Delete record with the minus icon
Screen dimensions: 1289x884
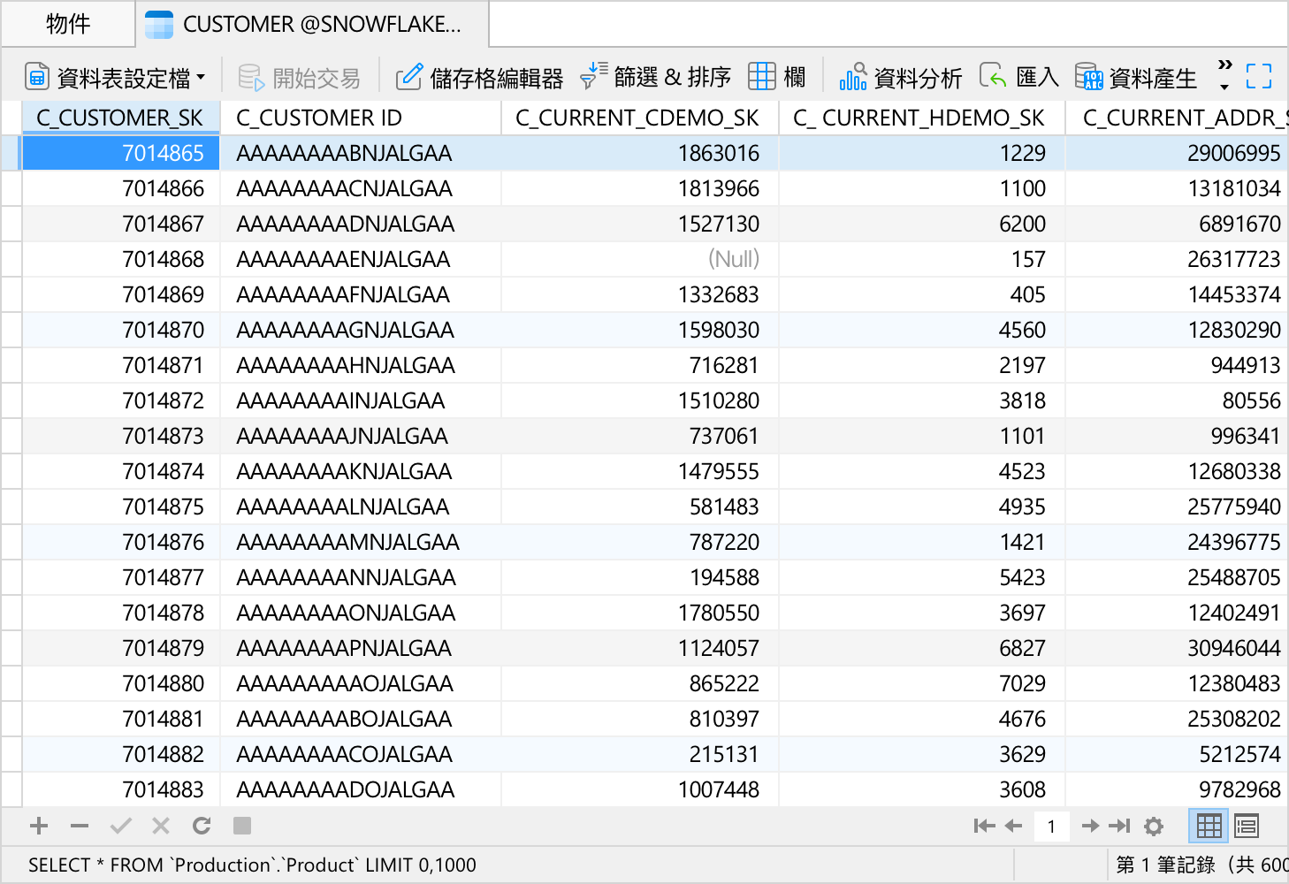[x=80, y=826]
